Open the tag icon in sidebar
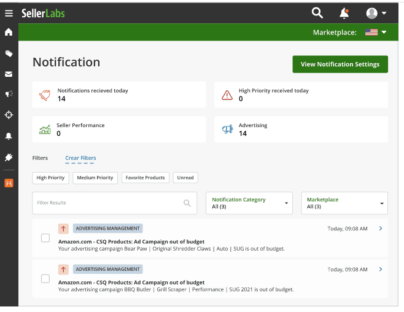Screen dimensions: 404x312 point(9,53)
